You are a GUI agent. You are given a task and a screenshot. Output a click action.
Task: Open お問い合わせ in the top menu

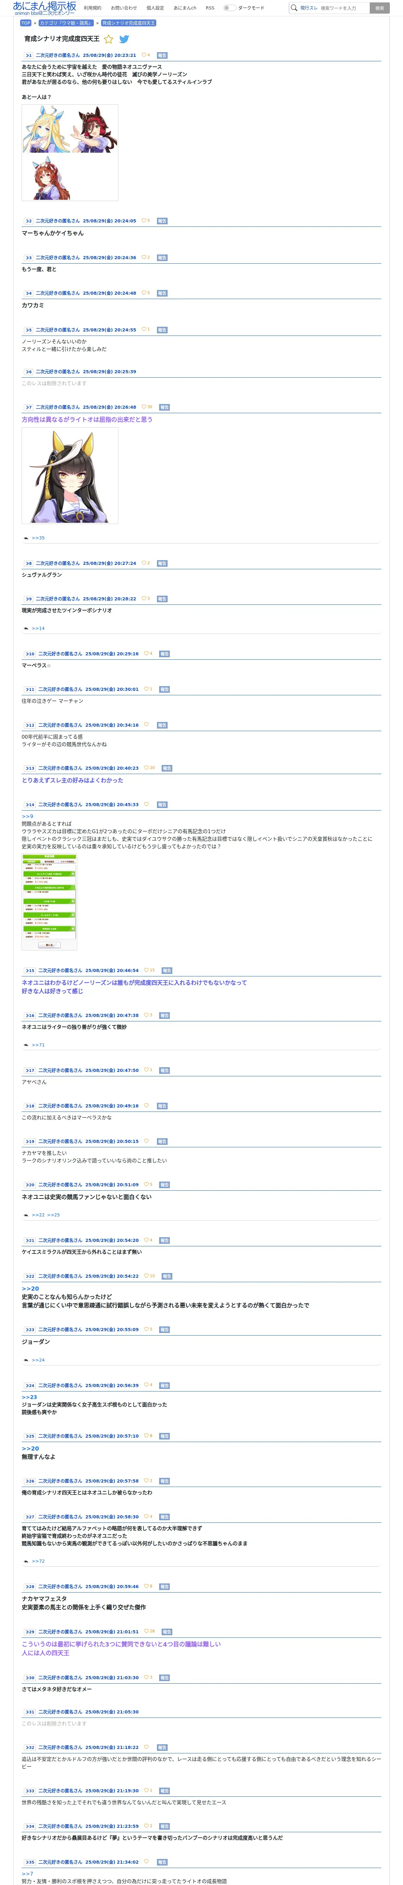pos(124,8)
